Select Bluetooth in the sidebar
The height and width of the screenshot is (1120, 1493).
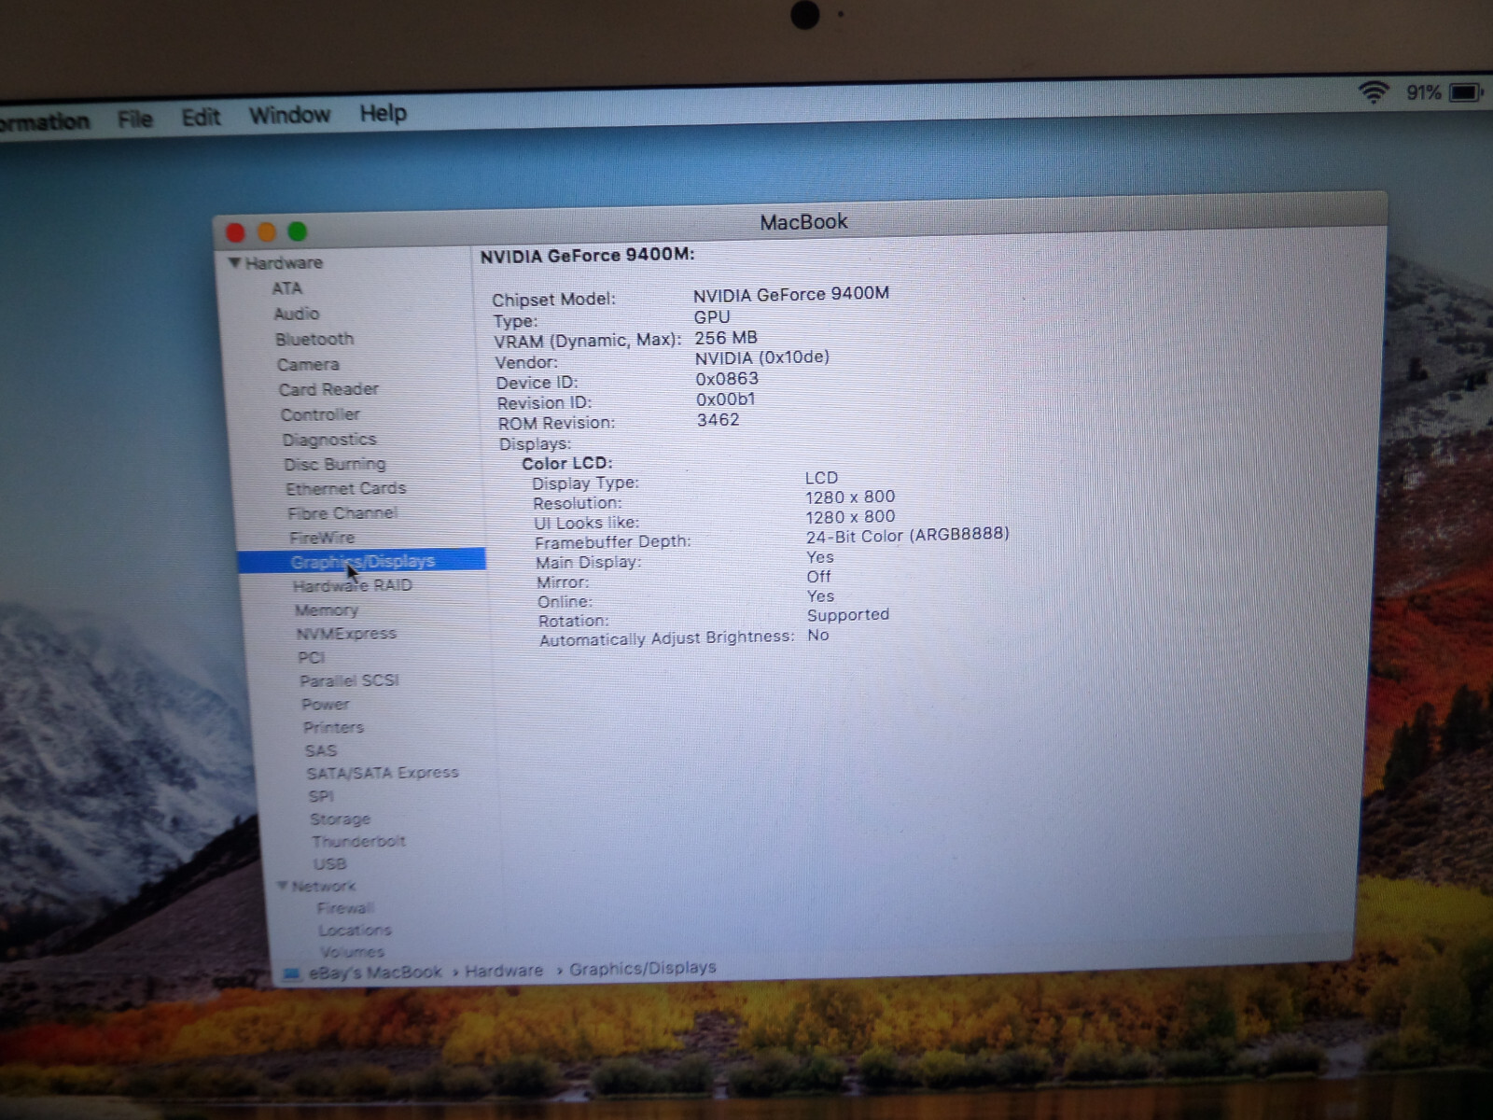pyautogui.click(x=314, y=339)
